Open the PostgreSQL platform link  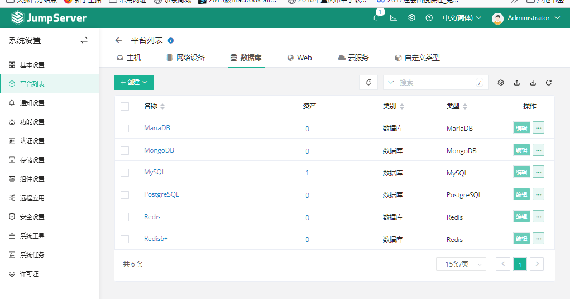coord(161,194)
